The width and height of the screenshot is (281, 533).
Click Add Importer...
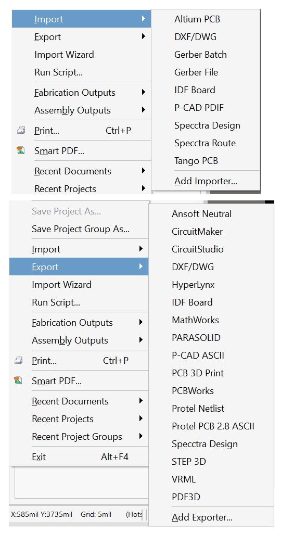[x=206, y=181]
